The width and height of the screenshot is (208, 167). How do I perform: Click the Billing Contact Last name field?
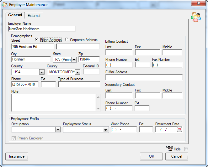(119, 52)
